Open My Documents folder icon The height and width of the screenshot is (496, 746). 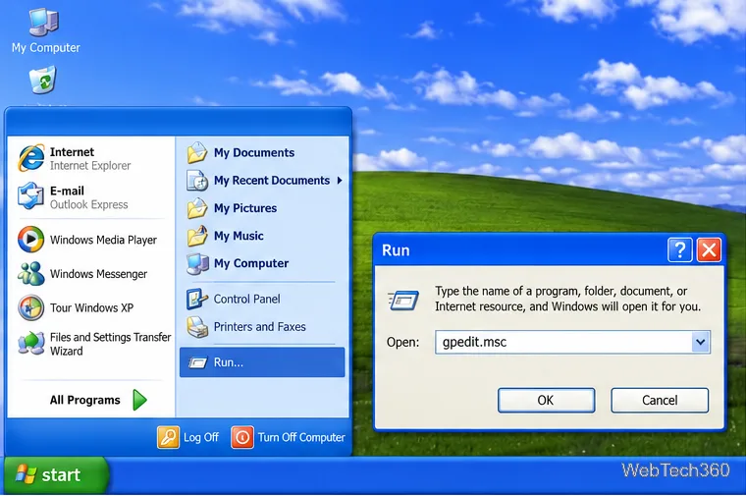point(197,153)
